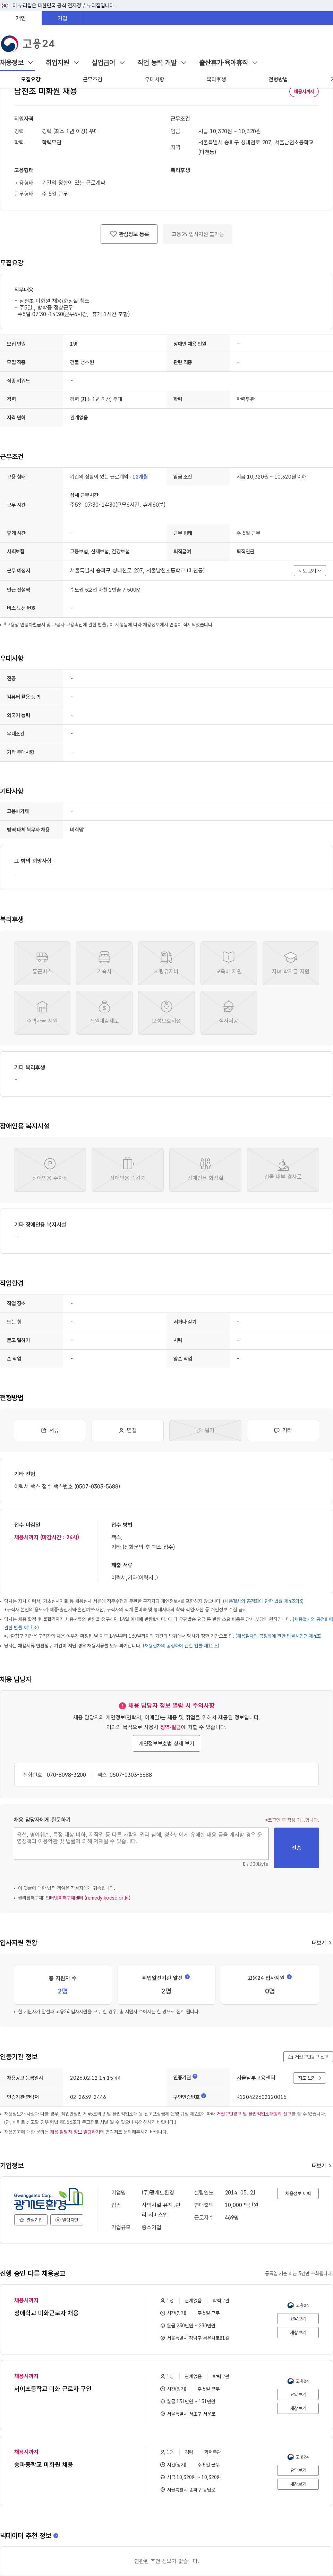Expand the 출산휴가·육아휴직 menu
This screenshot has width=333, height=2576.
coord(228,63)
